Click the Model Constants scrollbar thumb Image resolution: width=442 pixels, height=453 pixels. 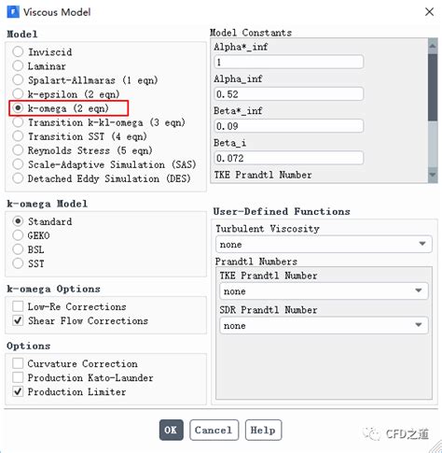coord(433,87)
